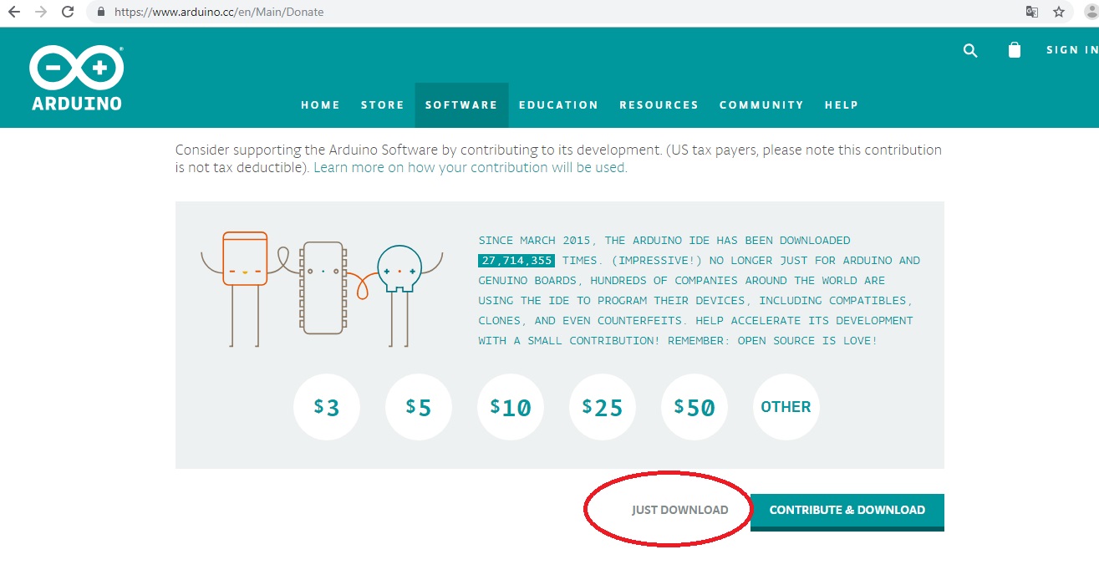Choose the $10 contribution amount
The image size is (1099, 580).
tap(511, 407)
